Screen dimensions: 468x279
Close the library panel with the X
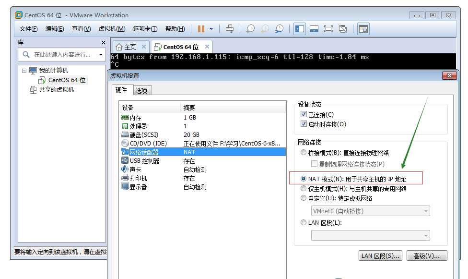[103, 42]
